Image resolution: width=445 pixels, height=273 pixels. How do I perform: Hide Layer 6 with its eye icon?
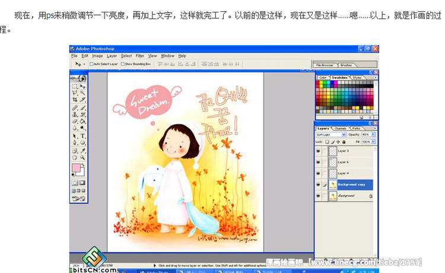318,163
